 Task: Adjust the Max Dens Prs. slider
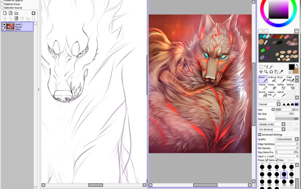[287, 152]
